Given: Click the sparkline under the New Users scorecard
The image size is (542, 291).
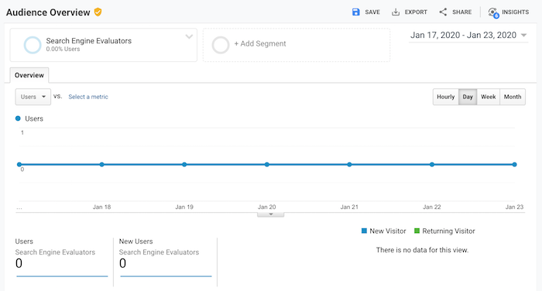Looking at the screenshot, I should 166,276.
